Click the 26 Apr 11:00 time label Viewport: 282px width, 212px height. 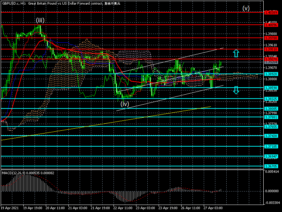pos(190,208)
